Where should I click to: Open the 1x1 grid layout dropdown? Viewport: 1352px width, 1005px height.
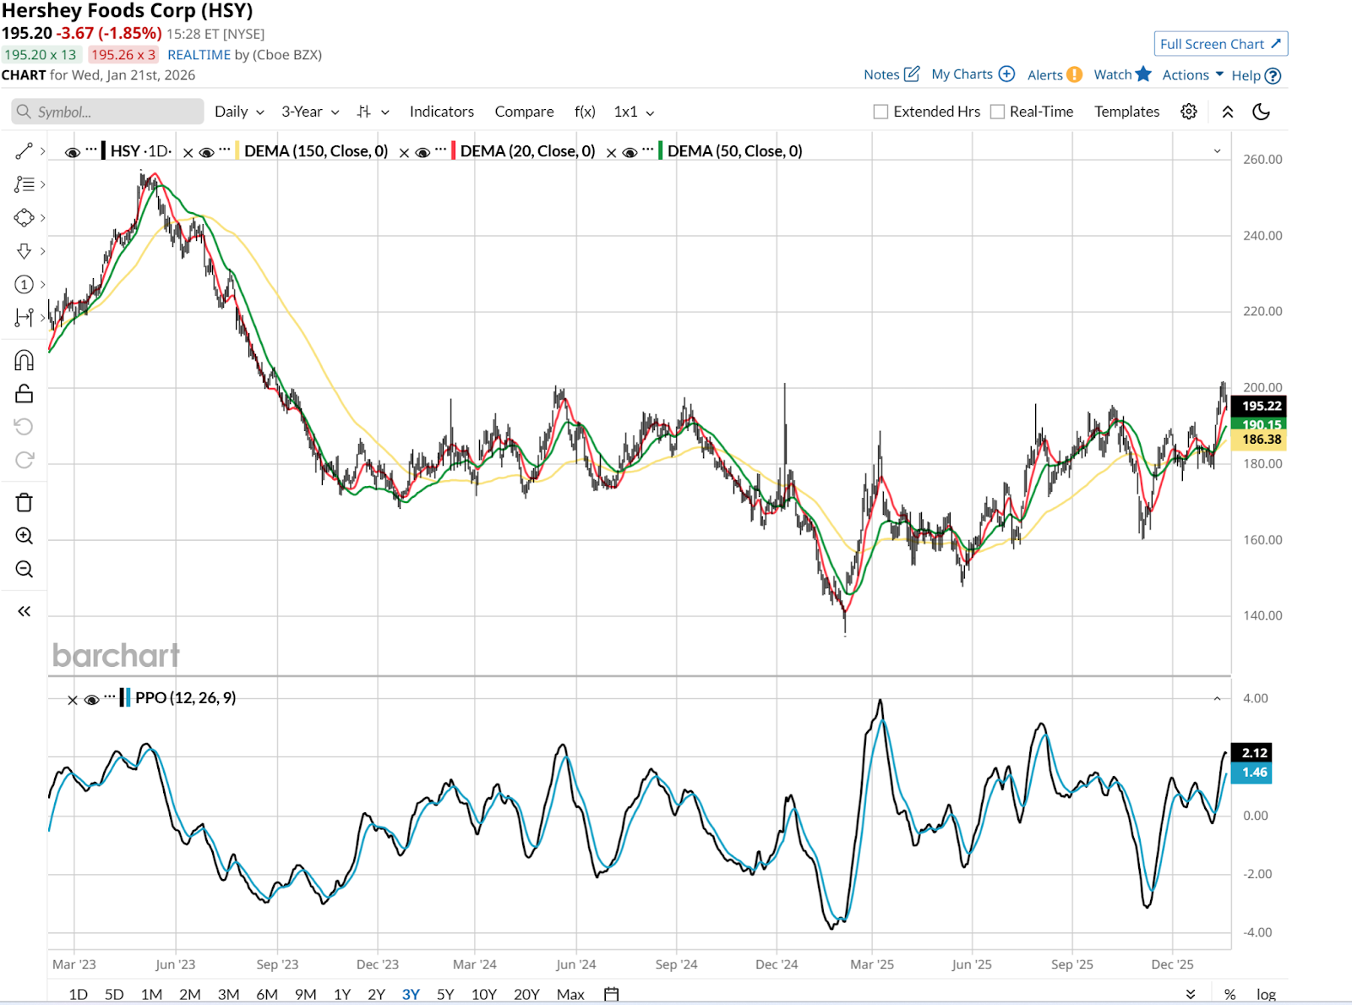tap(634, 112)
